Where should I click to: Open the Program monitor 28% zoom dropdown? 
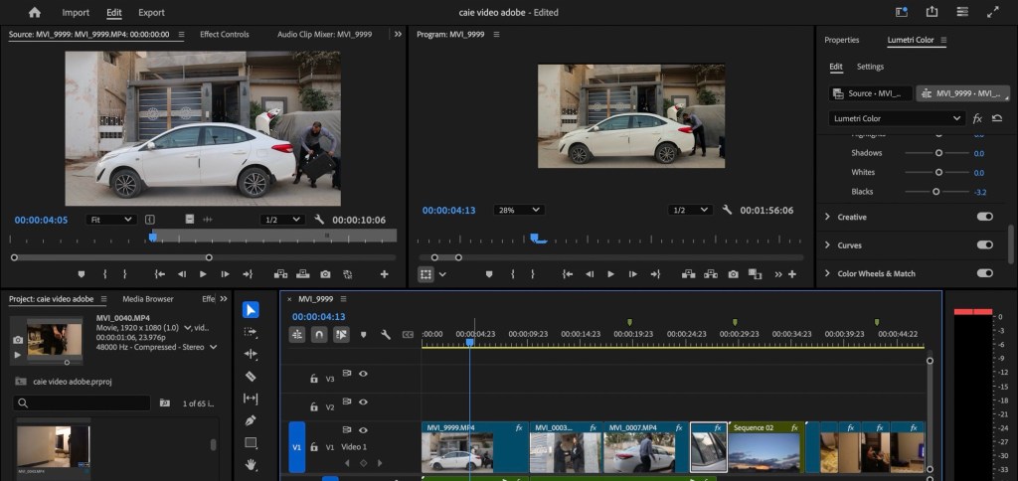tap(519, 210)
